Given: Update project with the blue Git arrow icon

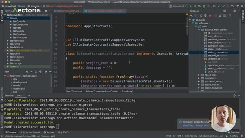Looking at the screenshot, I should pos(219,6).
